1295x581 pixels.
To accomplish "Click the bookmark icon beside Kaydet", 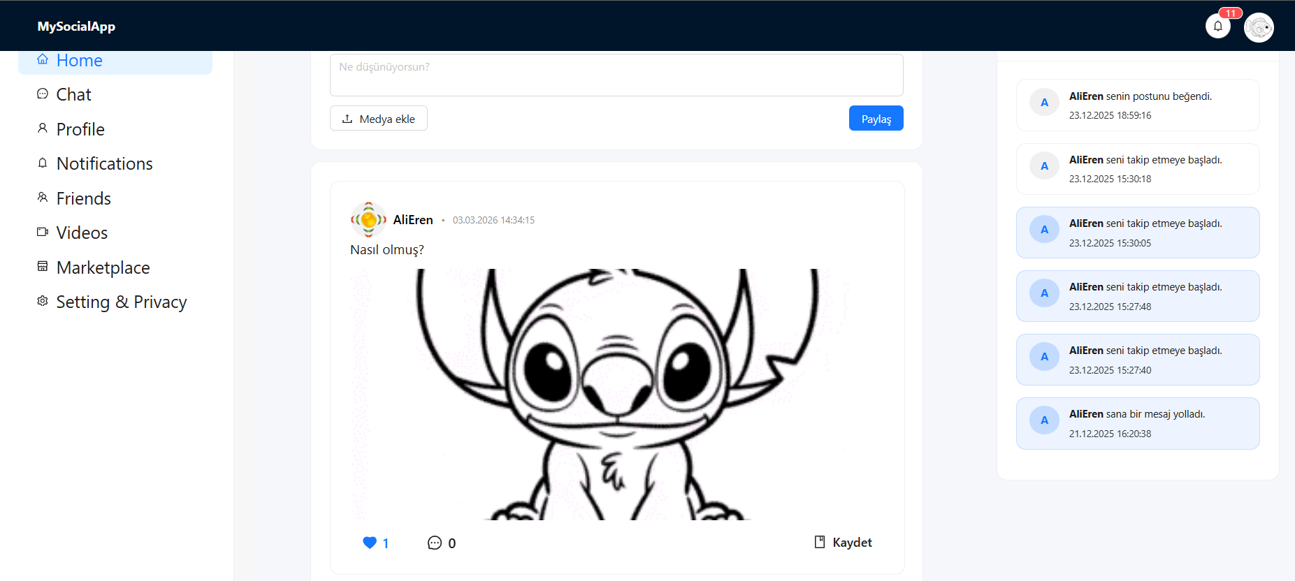I will pos(820,542).
